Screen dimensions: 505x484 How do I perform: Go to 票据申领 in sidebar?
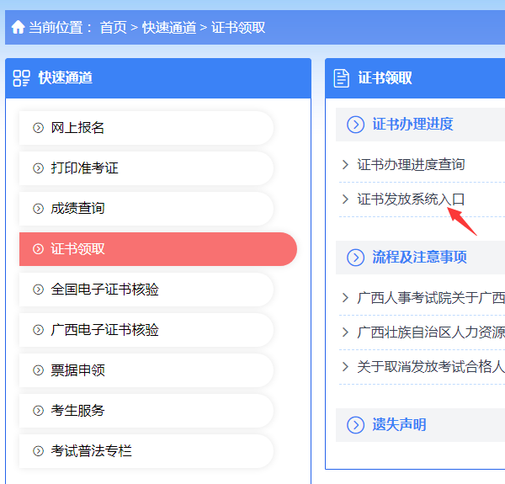point(146,370)
